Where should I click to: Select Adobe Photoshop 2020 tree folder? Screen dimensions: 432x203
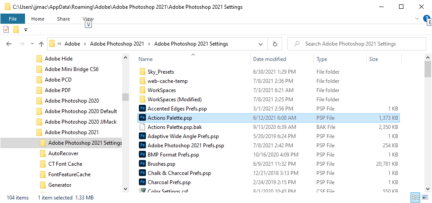[68, 101]
